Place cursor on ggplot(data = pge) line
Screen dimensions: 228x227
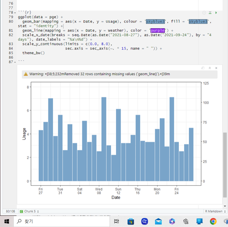pyautogui.click(x=40, y=17)
